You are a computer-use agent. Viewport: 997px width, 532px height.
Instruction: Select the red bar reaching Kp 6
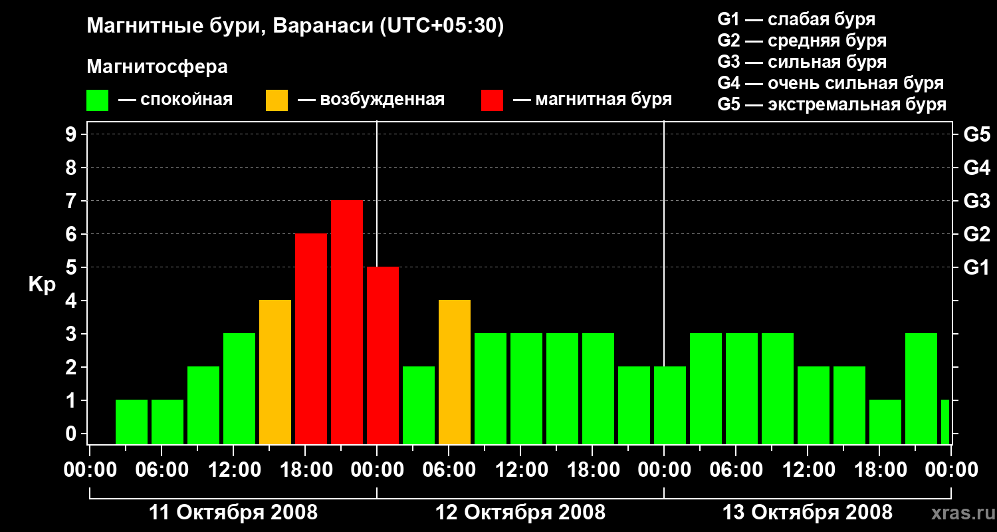[x=311, y=339]
